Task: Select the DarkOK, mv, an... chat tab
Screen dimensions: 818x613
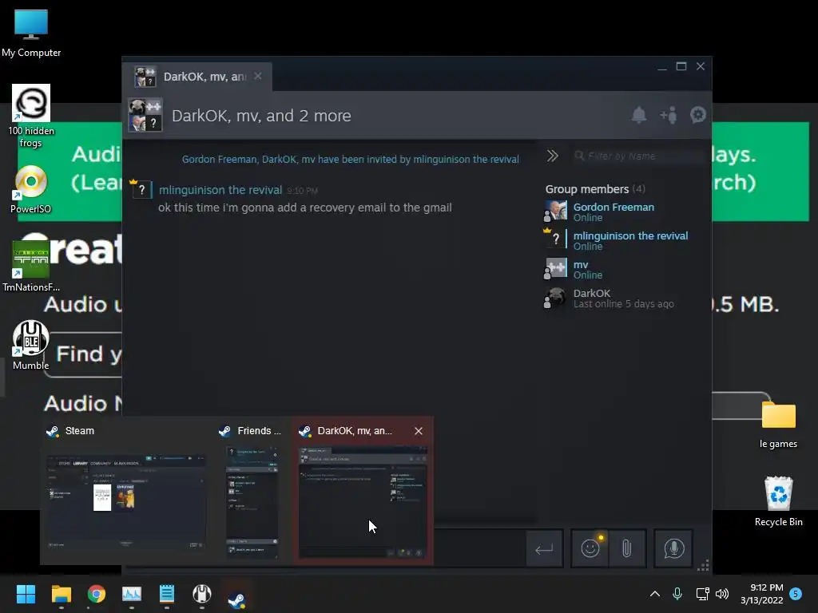Action: pyautogui.click(x=198, y=77)
